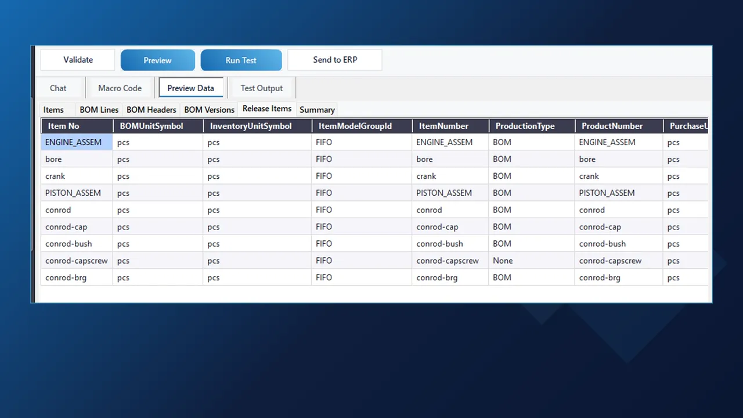Click PISTON_ASSEM in the ProductNumber column
Viewport: 743px width, 418px height.
(x=619, y=193)
